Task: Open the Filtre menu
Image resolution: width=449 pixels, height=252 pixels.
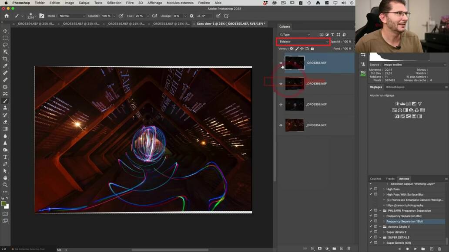Action: pos(130,3)
